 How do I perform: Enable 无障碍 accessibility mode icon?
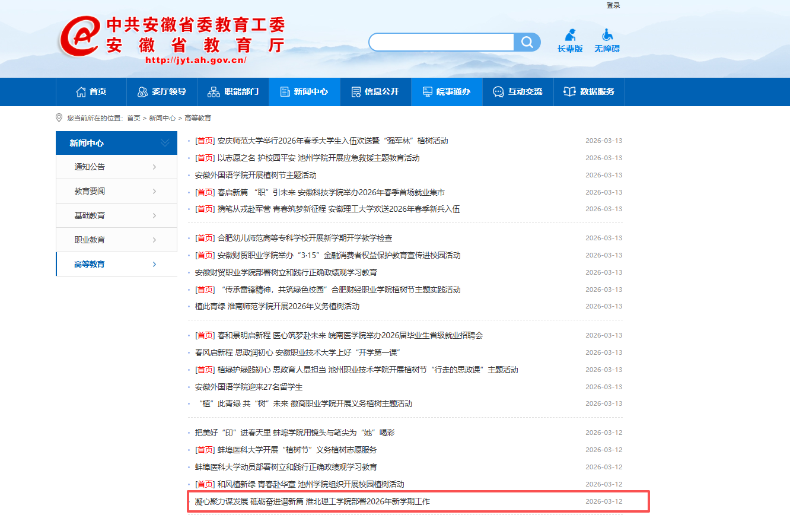(x=607, y=35)
